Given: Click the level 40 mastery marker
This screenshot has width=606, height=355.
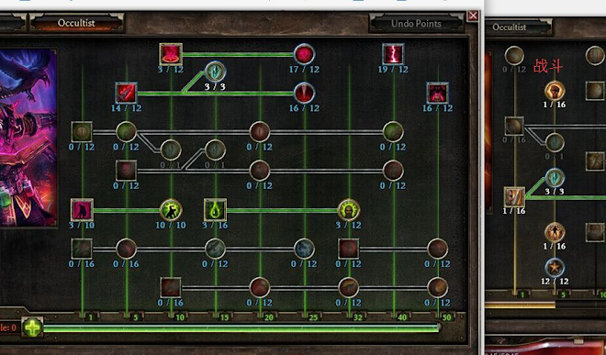Looking at the screenshot, I should pyautogui.click(x=402, y=317).
